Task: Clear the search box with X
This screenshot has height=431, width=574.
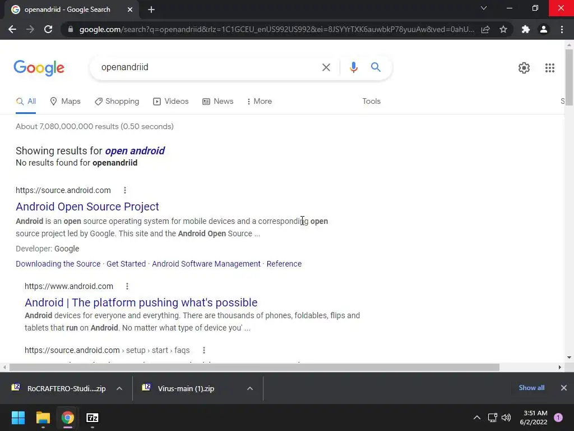Action: (326, 67)
